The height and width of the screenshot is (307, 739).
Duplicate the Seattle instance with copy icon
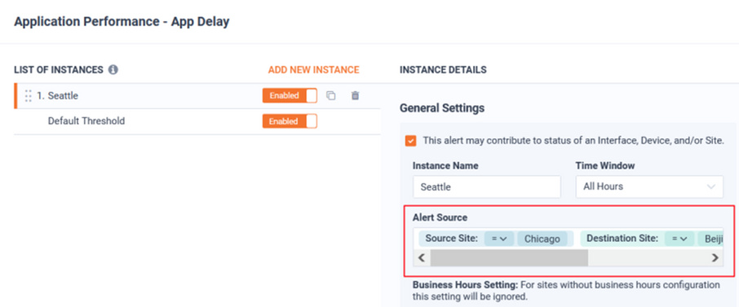[331, 95]
